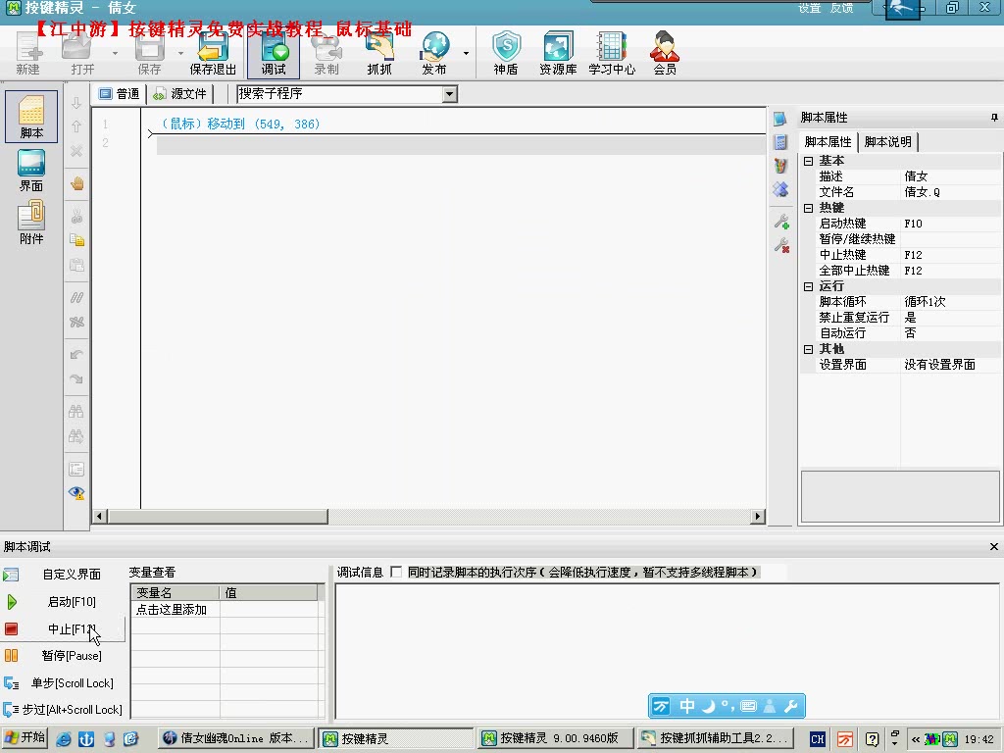The image size is (1004, 753).
Task: Expand the 发布 publish dropdown arrow
Action: coord(465,54)
